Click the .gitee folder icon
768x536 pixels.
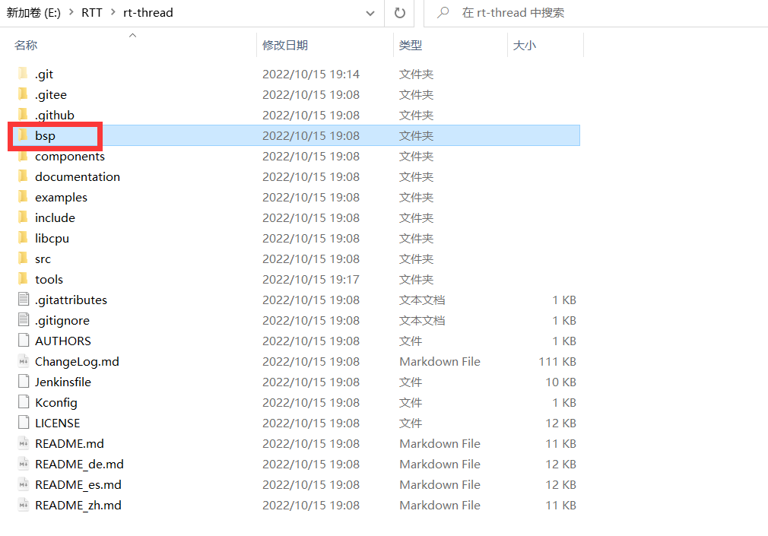pos(23,94)
